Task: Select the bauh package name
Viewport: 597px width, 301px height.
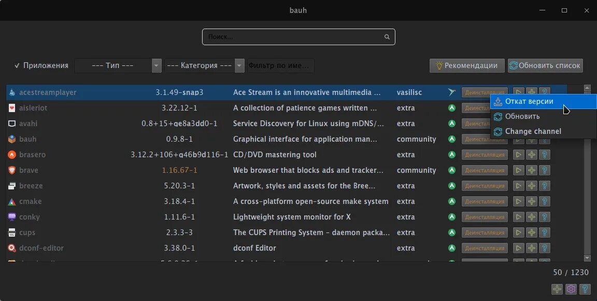Action: point(28,139)
